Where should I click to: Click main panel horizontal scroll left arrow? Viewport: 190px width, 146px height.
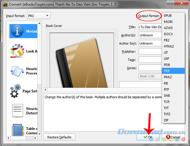click(x=45, y=90)
